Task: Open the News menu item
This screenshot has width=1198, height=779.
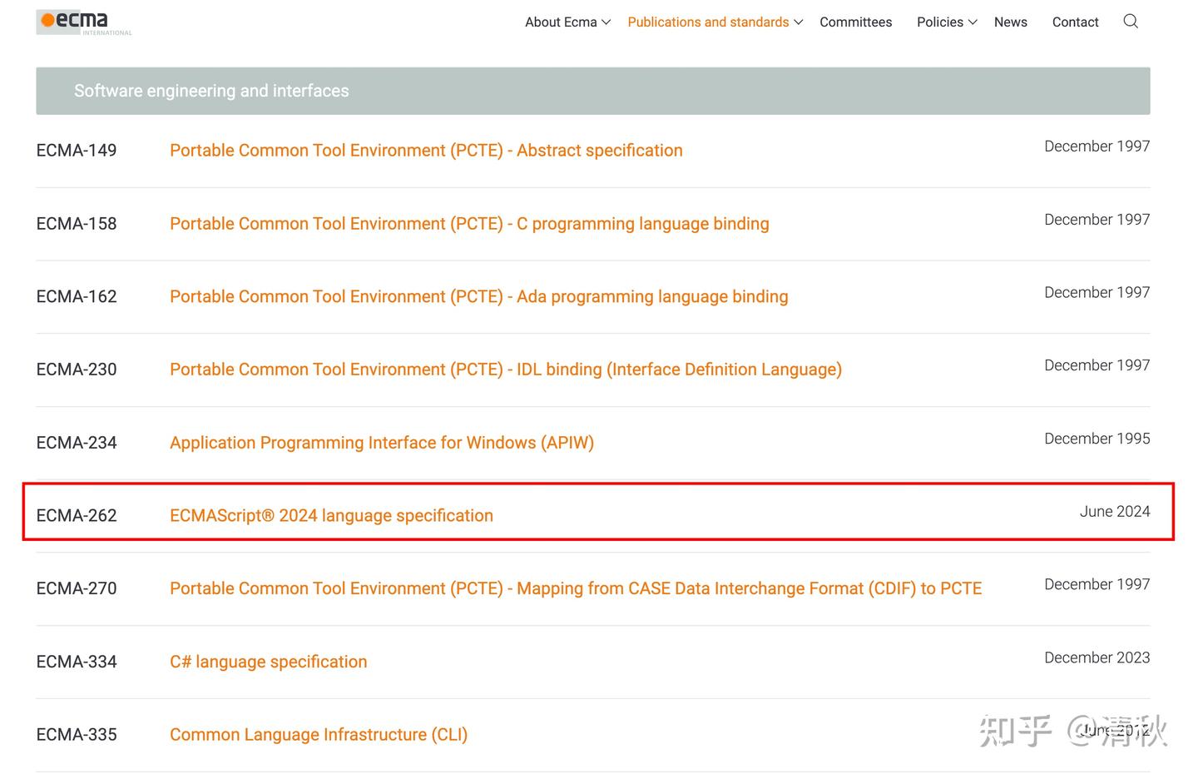Action: (1010, 22)
